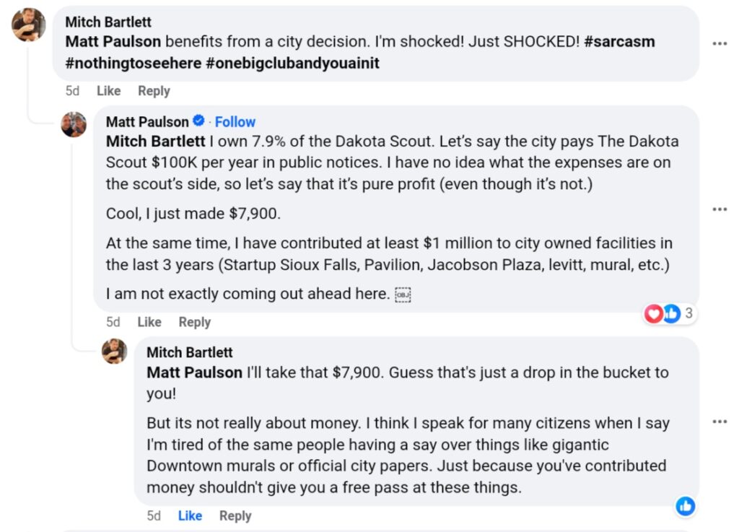Open Matt Paulson's profile picture

[74, 124]
